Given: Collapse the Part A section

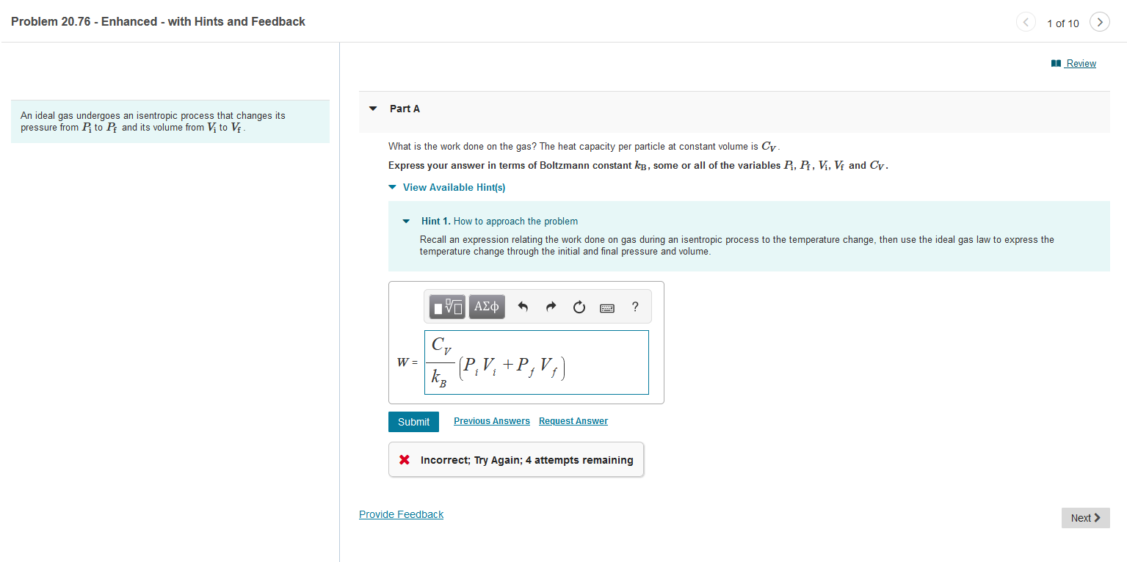Looking at the screenshot, I should point(373,108).
